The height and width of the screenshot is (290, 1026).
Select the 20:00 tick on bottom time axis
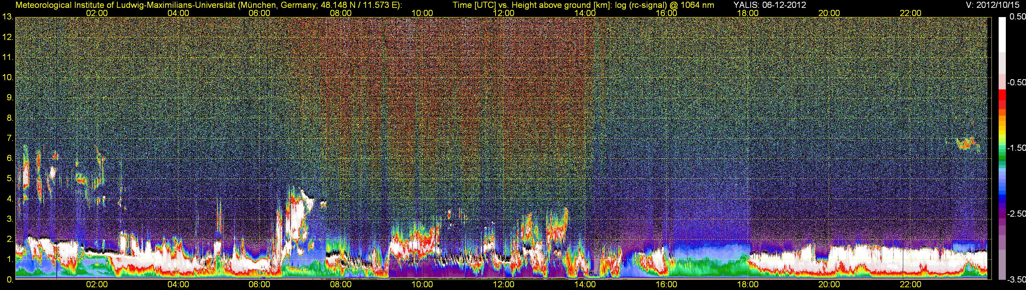point(829,285)
